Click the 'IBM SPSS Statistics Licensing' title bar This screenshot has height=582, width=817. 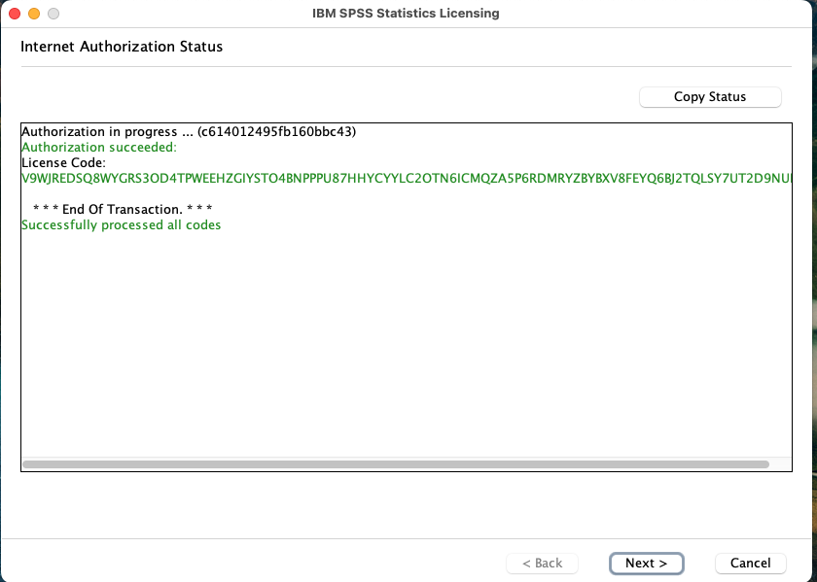pos(405,14)
